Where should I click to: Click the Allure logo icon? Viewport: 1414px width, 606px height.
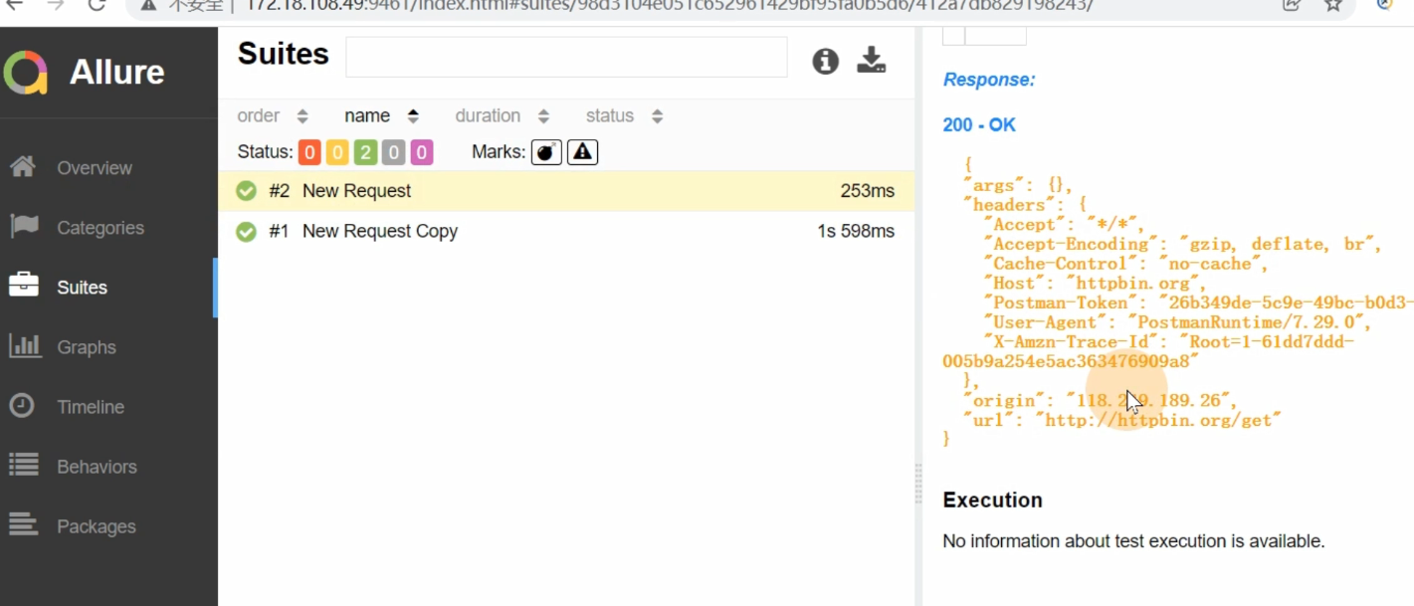(x=26, y=73)
